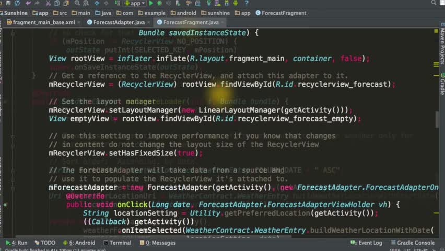Click the code analysis status indicator square
Viewport: 445px width, 251px height.
coord(436,31)
